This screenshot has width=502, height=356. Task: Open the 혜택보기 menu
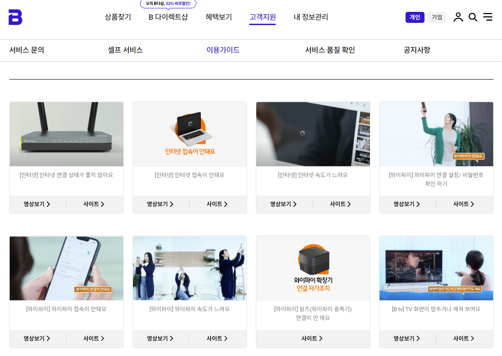coord(218,17)
